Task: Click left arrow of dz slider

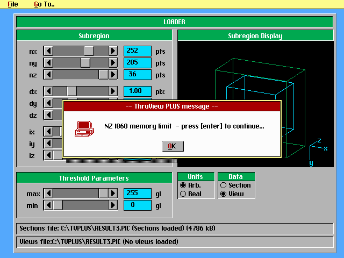Action: [48, 115]
